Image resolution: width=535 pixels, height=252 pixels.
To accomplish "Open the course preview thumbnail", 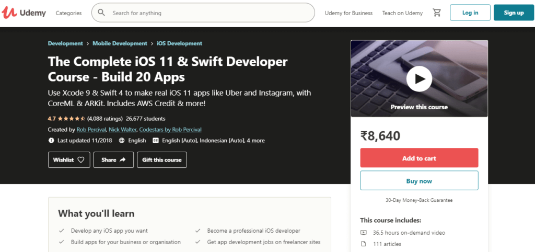I will tap(419, 78).
